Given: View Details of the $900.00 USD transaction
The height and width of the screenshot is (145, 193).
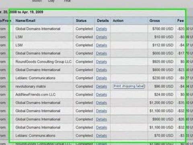Looking at the screenshot, I should (101, 119).
